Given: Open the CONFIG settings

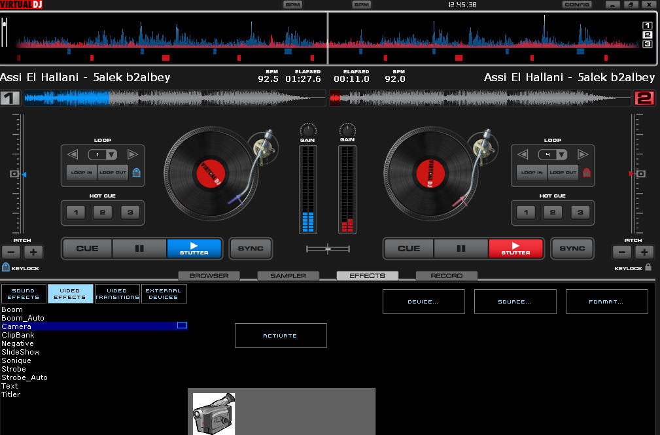Looking at the screenshot, I should (577, 5).
